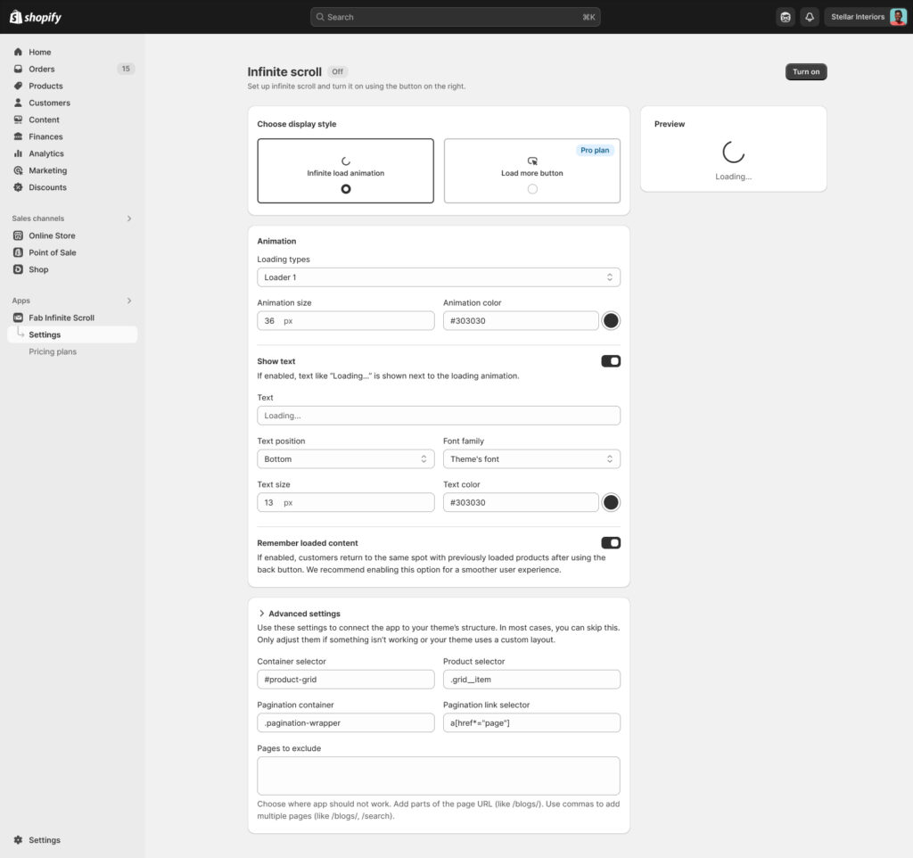Open Online Store channel
This screenshot has height=858, width=913.
72,235
